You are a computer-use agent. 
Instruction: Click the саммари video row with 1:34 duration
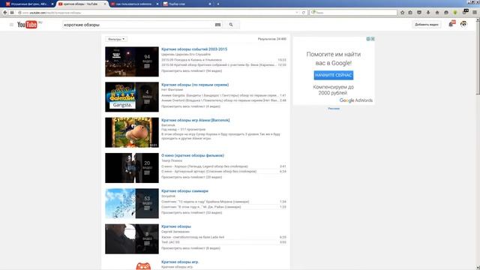[x=223, y=202]
